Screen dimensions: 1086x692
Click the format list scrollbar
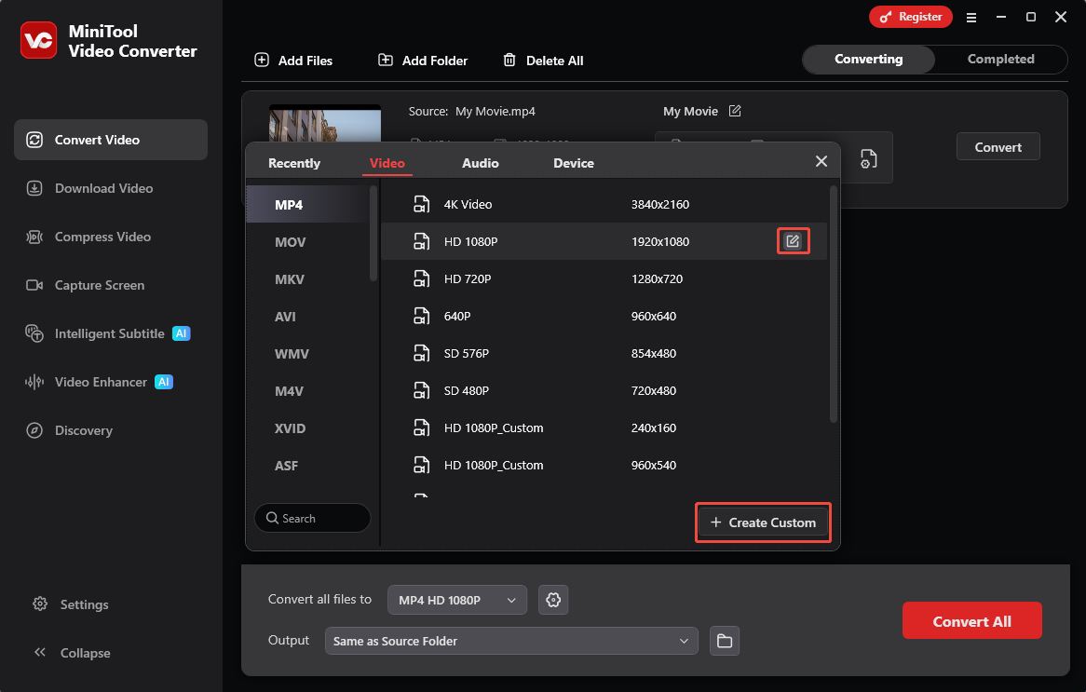(x=373, y=233)
